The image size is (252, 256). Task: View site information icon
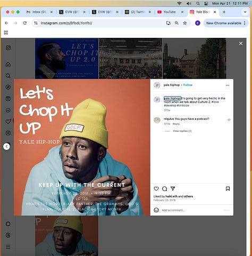click(x=36, y=23)
